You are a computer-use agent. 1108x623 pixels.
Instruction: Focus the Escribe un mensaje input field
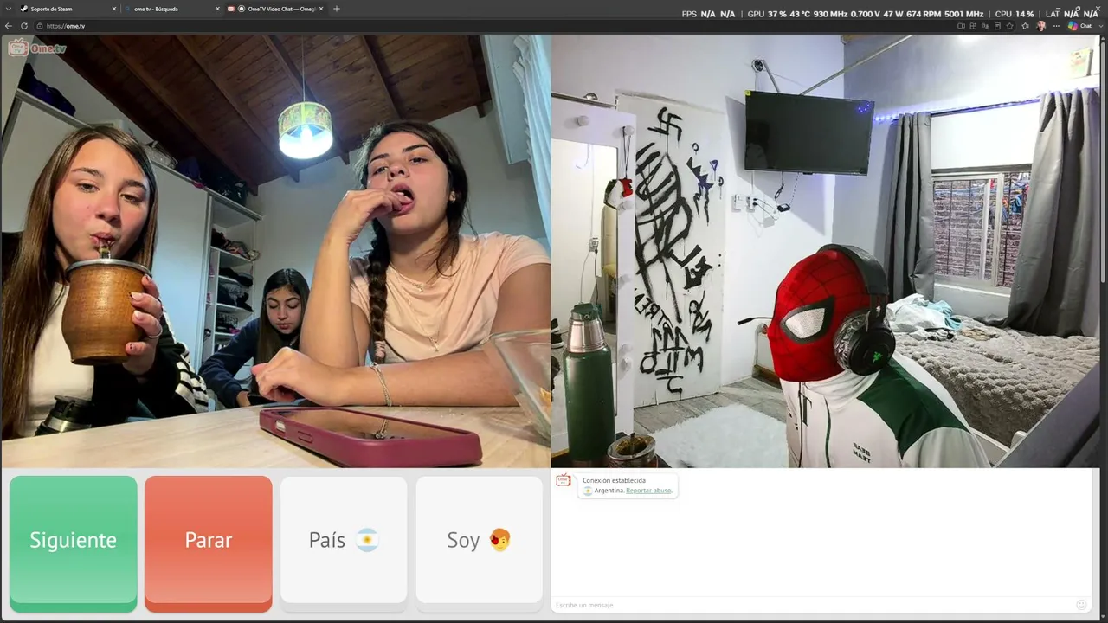click(814, 605)
